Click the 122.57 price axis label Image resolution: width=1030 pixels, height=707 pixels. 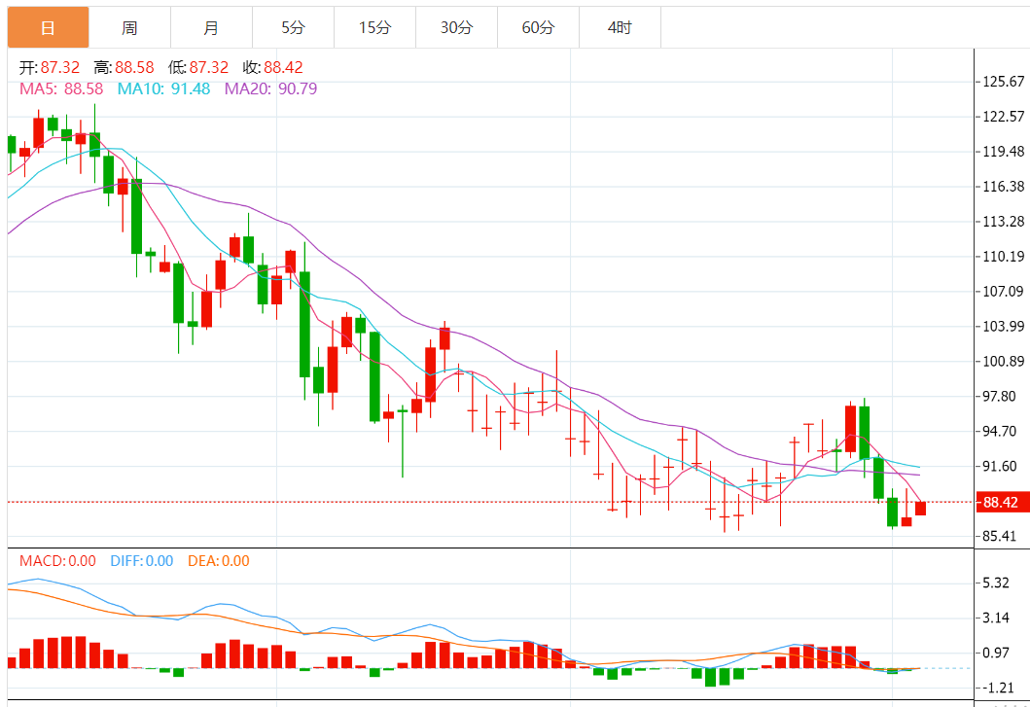click(x=1003, y=117)
